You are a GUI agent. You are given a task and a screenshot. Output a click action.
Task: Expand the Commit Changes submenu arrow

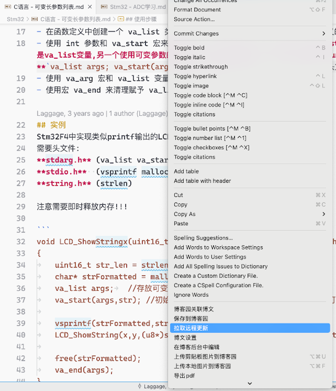pos(323,33)
